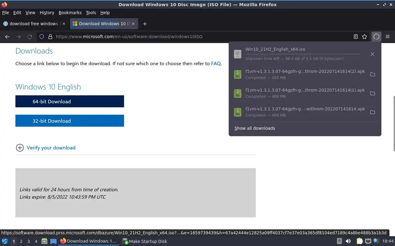395x246 pixels.
Task: Open the tracking protection shield icon
Action: pos(42,37)
